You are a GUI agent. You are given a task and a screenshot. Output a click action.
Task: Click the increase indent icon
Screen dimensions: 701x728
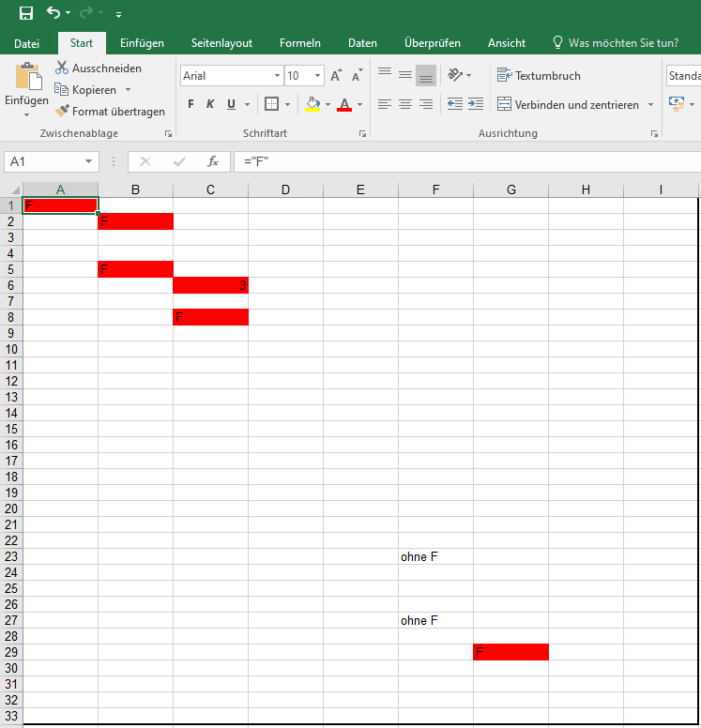tap(476, 104)
